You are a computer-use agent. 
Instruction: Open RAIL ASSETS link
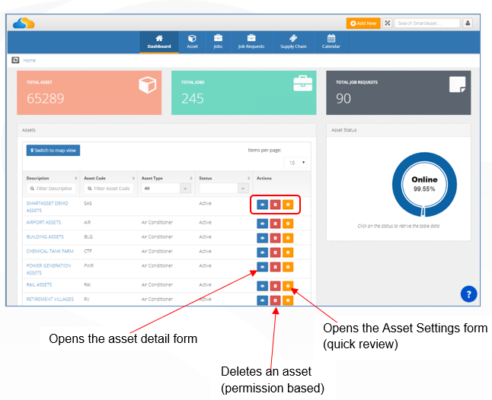(39, 284)
